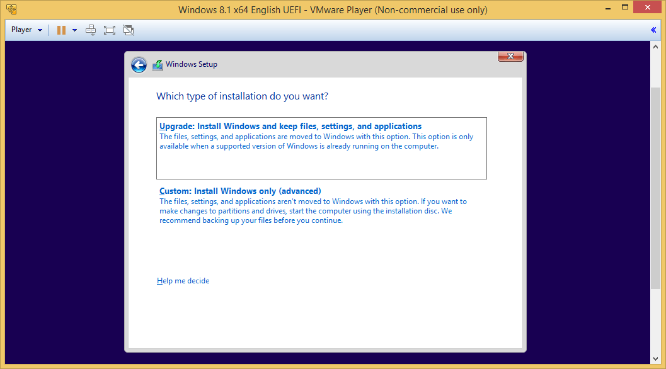Click the Windows Setup installer icon
Viewport: 666px width, 369px height.
pyautogui.click(x=158, y=64)
